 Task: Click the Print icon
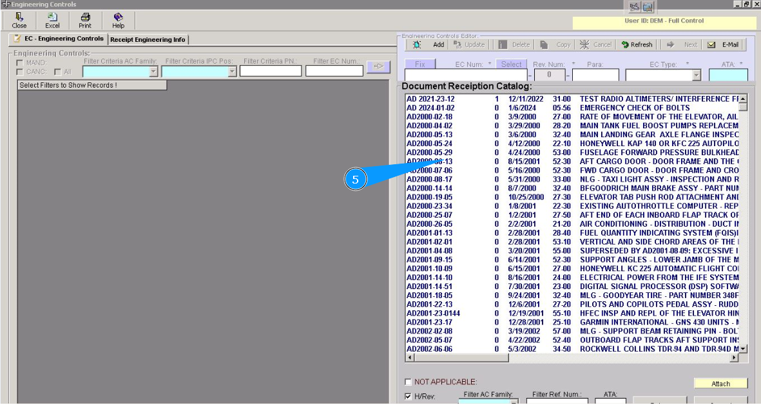85,17
